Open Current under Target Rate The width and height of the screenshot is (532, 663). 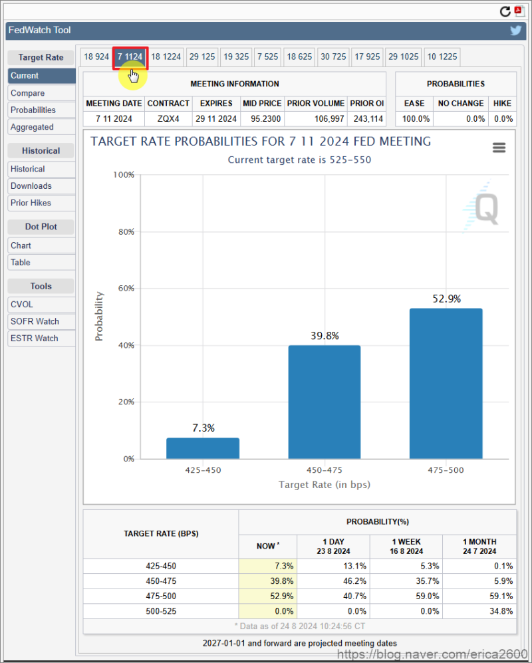(x=41, y=76)
